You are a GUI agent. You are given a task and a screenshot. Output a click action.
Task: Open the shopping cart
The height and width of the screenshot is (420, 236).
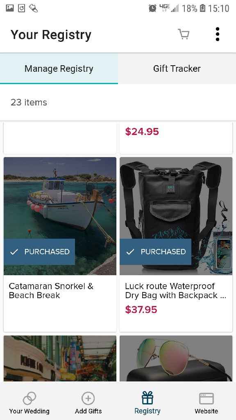(184, 34)
